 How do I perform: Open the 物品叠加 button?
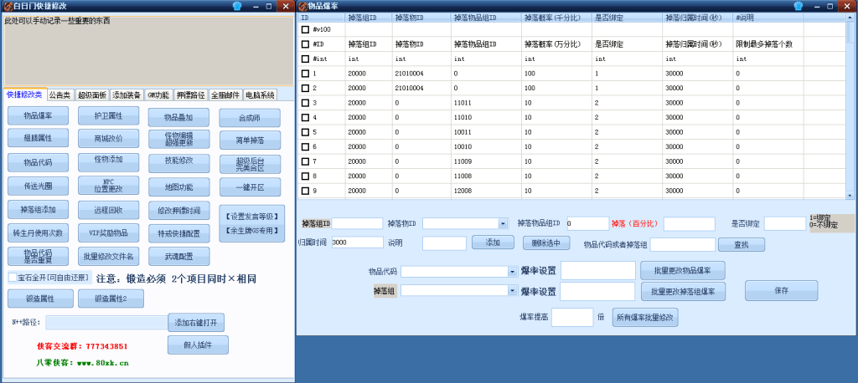(179, 117)
